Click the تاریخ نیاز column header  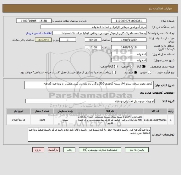click(x=19, y=111)
